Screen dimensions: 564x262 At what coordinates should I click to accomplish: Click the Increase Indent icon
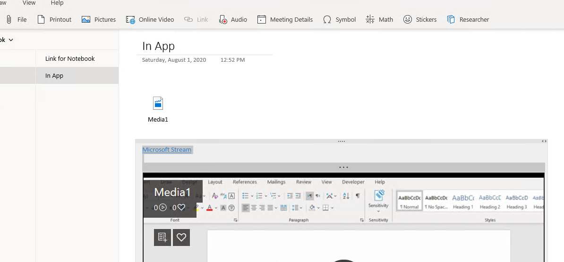click(298, 196)
